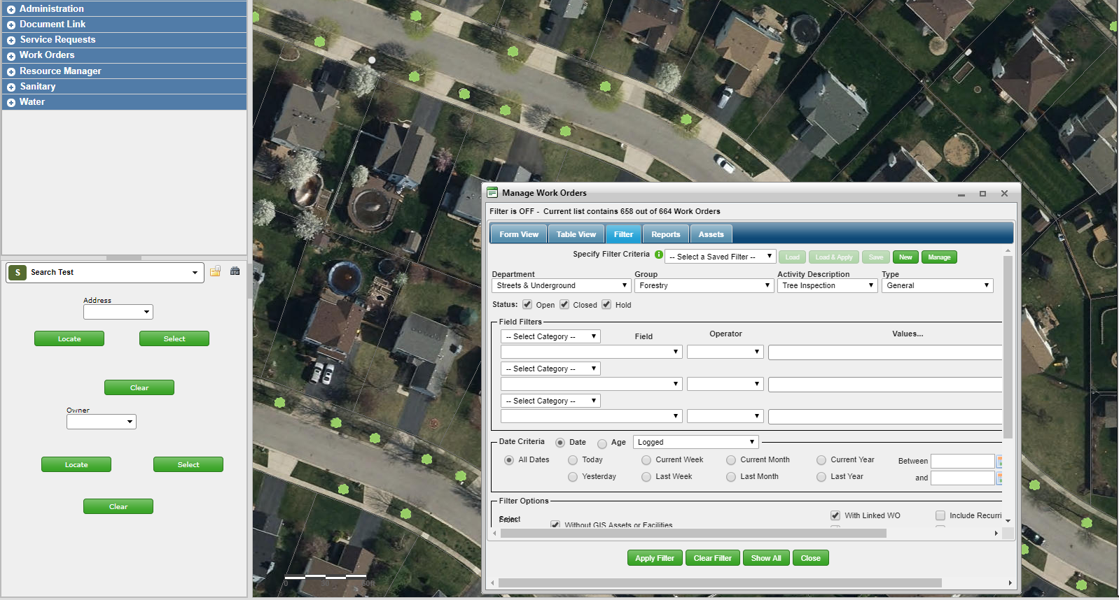The height and width of the screenshot is (600, 1119).
Task: Open the Address dropdown
Action: coord(118,312)
